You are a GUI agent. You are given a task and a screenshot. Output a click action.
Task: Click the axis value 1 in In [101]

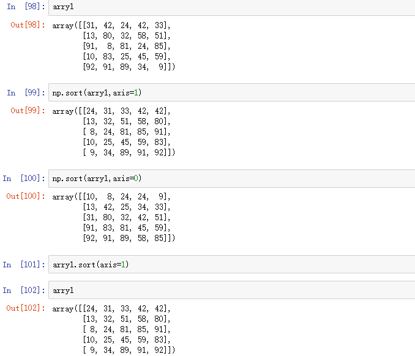coord(123,264)
